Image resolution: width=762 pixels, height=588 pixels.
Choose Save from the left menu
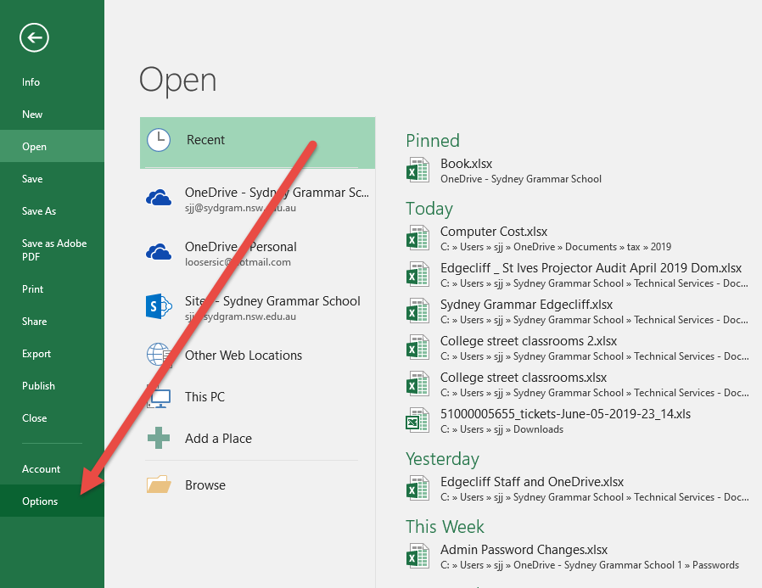tap(52, 179)
